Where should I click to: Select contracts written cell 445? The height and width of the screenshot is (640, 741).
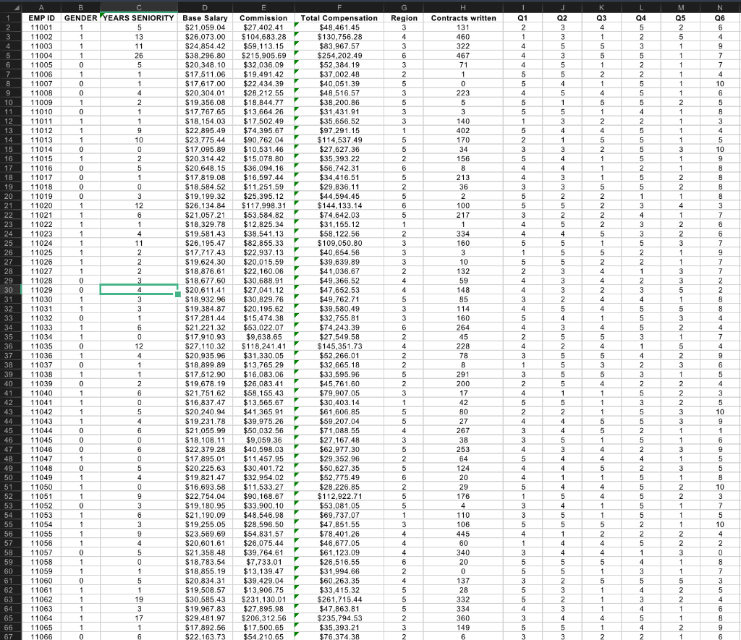pyautogui.click(x=463, y=534)
